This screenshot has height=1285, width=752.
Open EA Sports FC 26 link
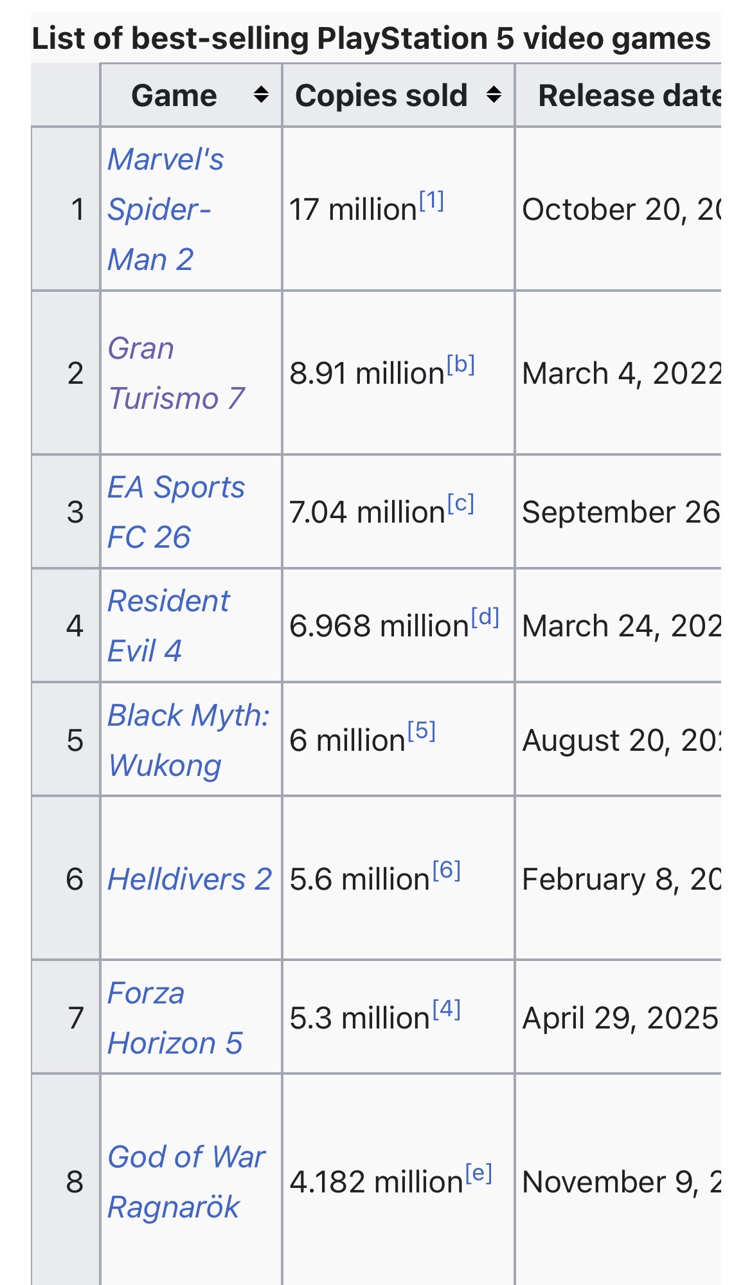point(176,512)
